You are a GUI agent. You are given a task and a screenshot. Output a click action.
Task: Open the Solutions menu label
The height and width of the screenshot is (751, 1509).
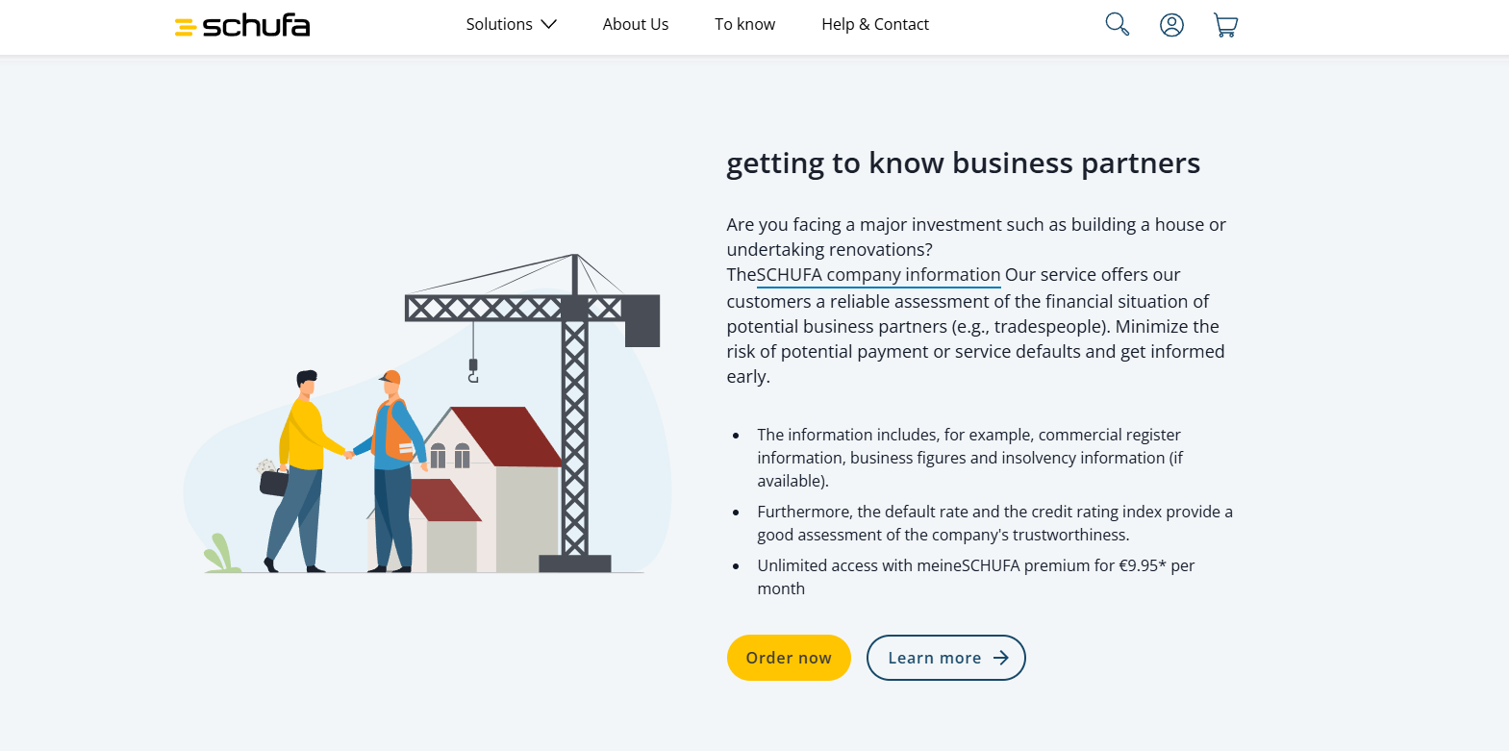click(499, 24)
